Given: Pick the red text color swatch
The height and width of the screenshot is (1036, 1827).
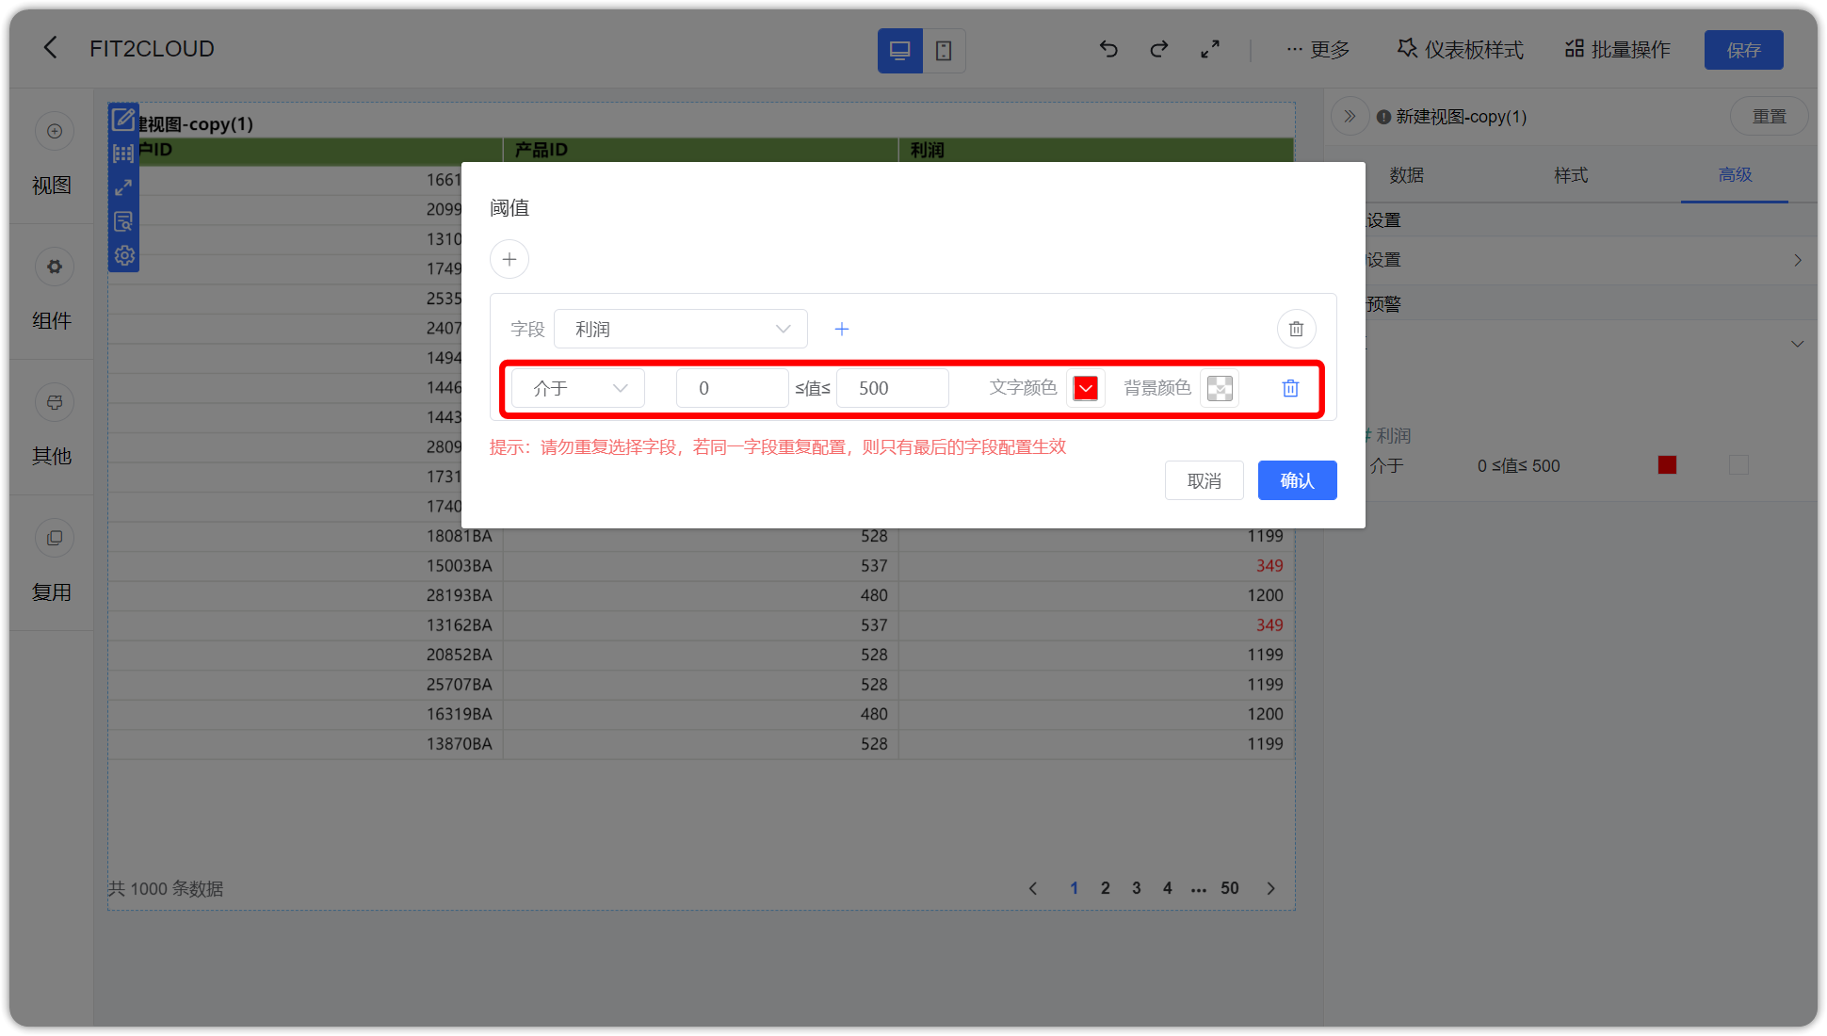Looking at the screenshot, I should click(x=1086, y=387).
